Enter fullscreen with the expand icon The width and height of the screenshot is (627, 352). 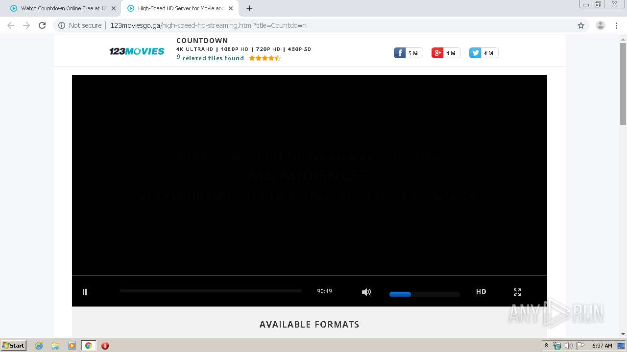[517, 292]
